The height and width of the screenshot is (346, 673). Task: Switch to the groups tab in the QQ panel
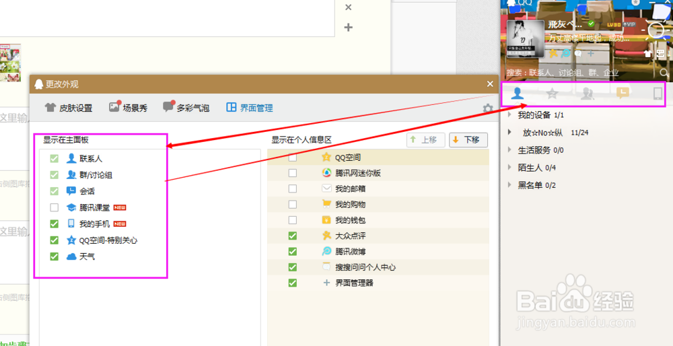[x=587, y=94]
